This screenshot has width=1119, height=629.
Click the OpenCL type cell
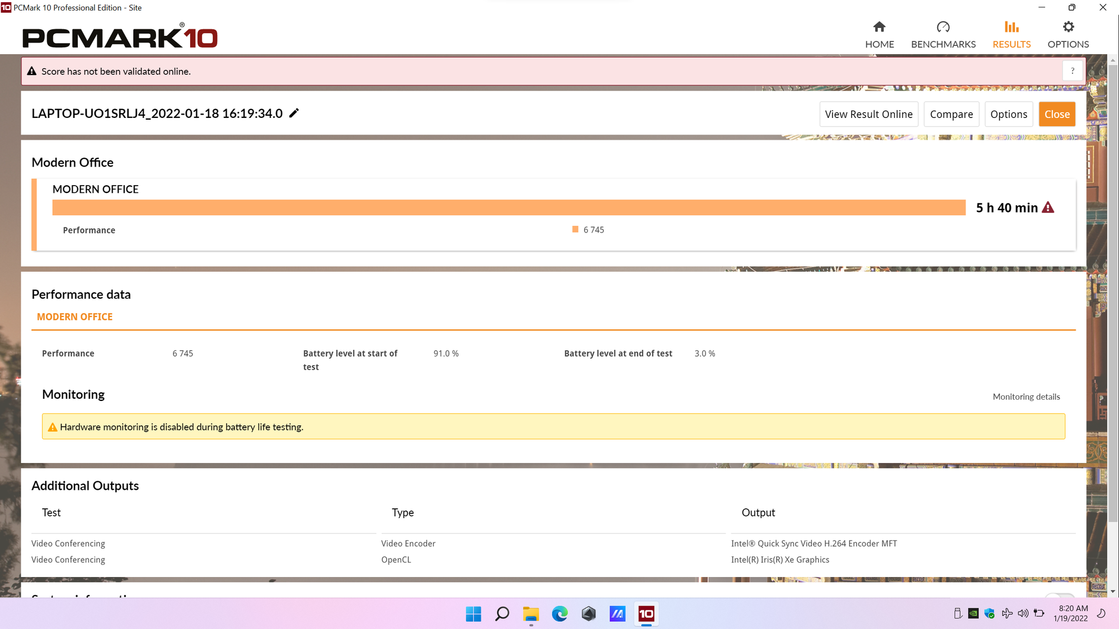point(396,560)
